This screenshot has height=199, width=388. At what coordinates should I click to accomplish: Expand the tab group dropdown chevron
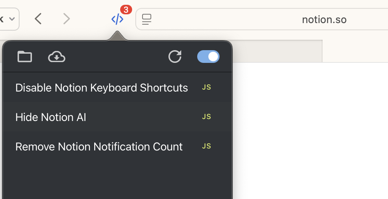point(12,19)
